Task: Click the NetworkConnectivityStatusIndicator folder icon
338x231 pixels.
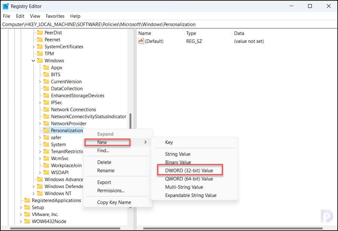Action: click(46, 117)
